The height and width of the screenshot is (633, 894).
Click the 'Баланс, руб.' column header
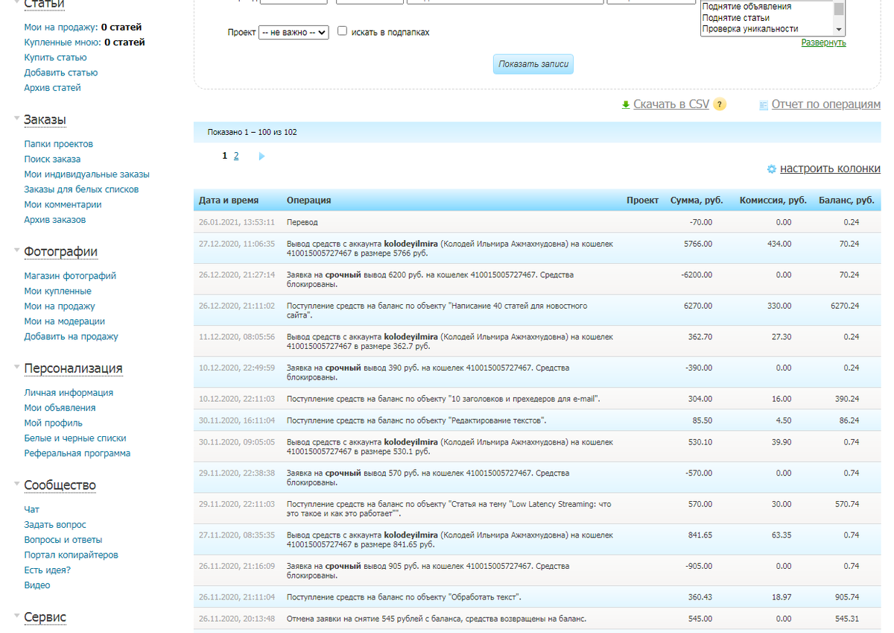(x=846, y=201)
